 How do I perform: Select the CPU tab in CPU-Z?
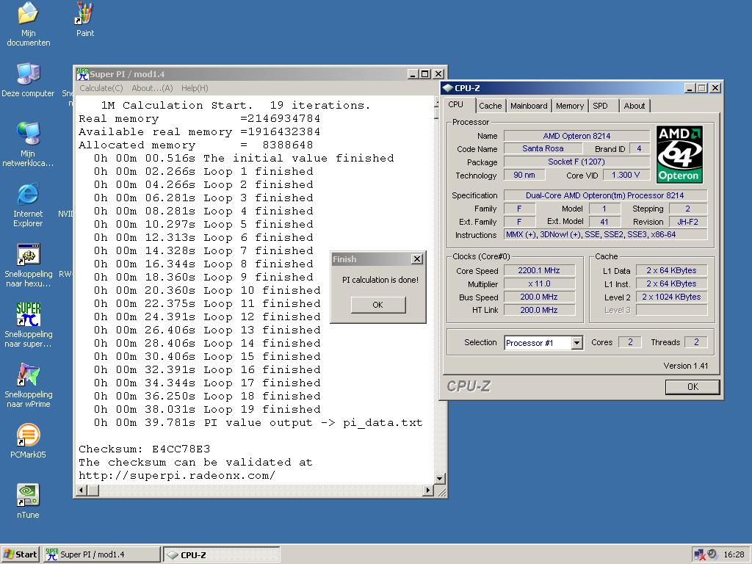(x=456, y=104)
